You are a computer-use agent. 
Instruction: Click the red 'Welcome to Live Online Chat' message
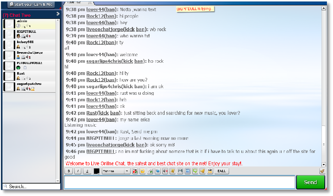tap(154, 164)
